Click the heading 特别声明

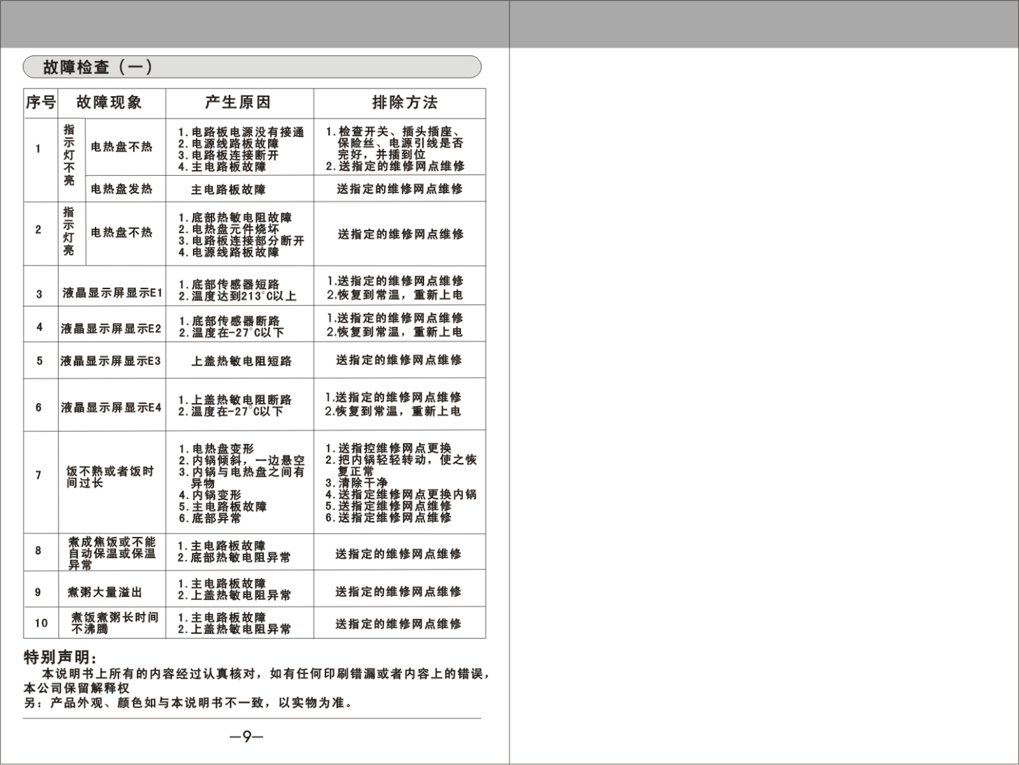[61, 657]
